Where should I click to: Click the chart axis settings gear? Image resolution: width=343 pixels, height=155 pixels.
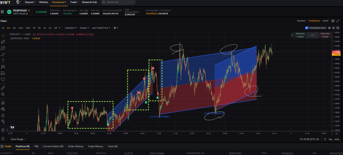point(337,134)
